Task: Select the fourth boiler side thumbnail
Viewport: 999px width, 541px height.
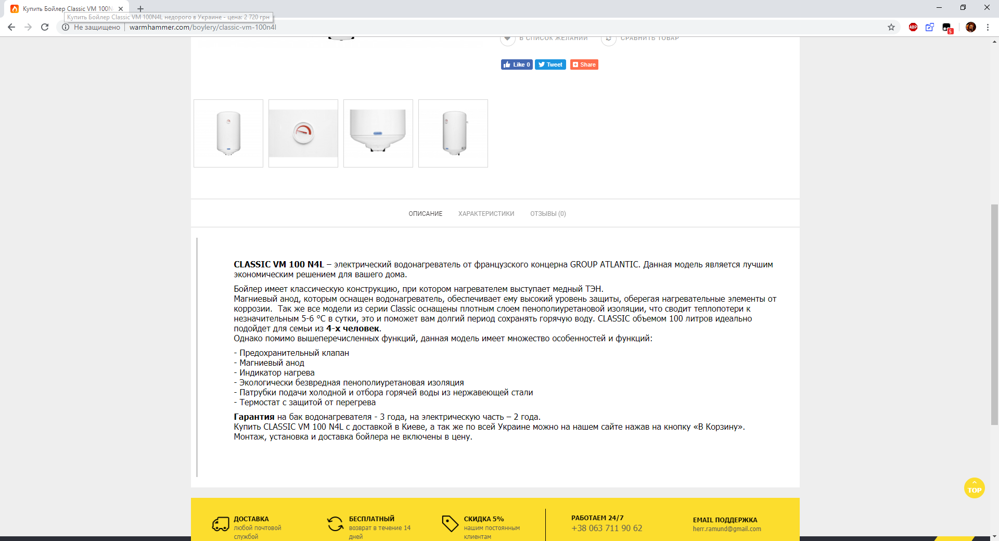Action: (x=453, y=133)
